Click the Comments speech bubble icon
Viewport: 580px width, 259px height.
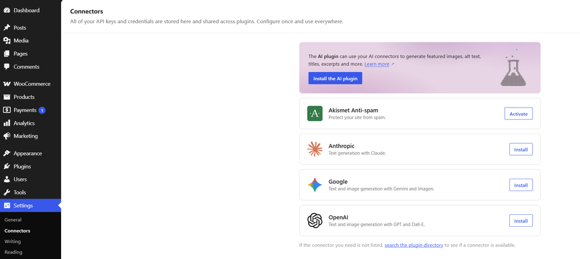[x=7, y=67]
